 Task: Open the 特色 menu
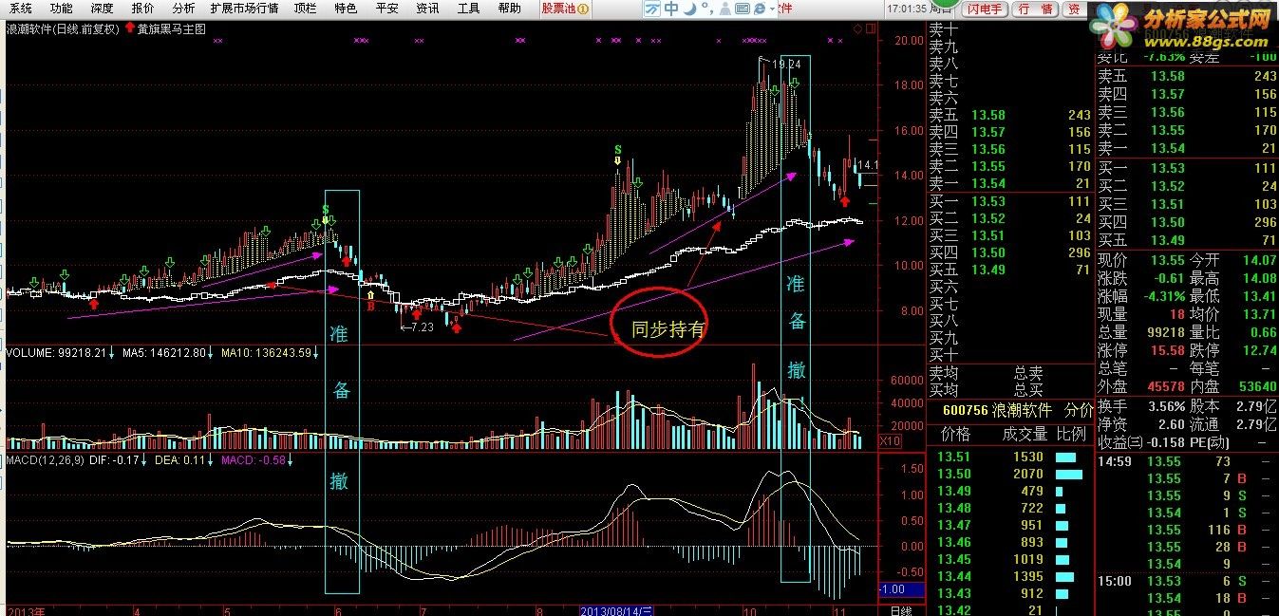tap(346, 9)
